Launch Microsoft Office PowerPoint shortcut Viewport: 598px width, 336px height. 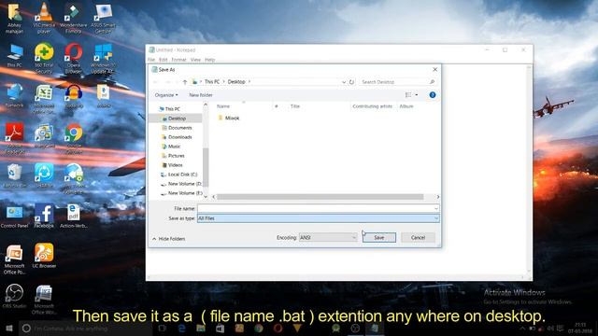pos(15,259)
